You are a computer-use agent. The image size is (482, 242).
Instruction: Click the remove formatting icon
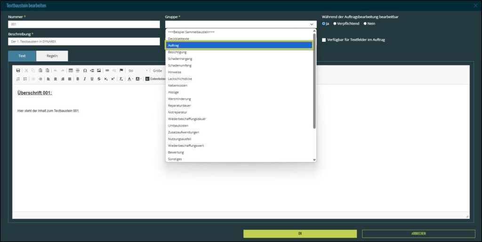click(x=121, y=79)
